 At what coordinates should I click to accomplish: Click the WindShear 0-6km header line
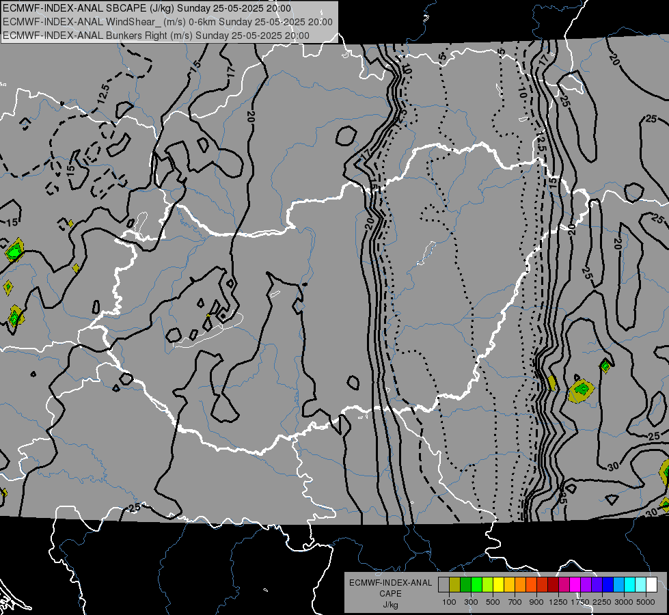coord(167,22)
